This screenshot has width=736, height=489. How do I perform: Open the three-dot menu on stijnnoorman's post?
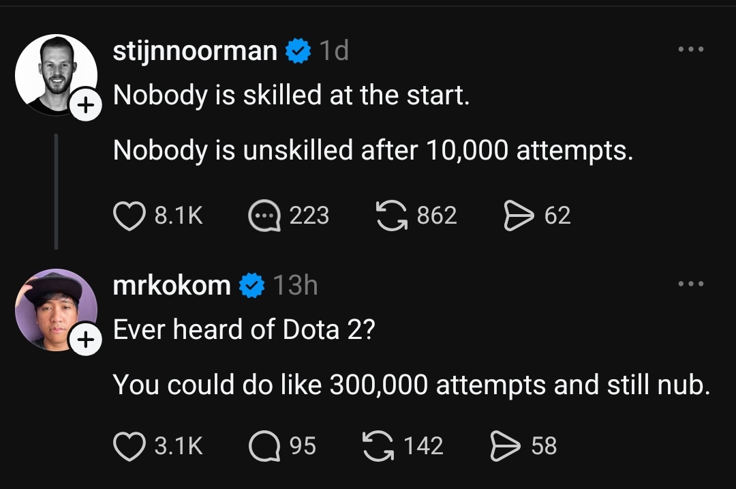pyautogui.click(x=691, y=49)
